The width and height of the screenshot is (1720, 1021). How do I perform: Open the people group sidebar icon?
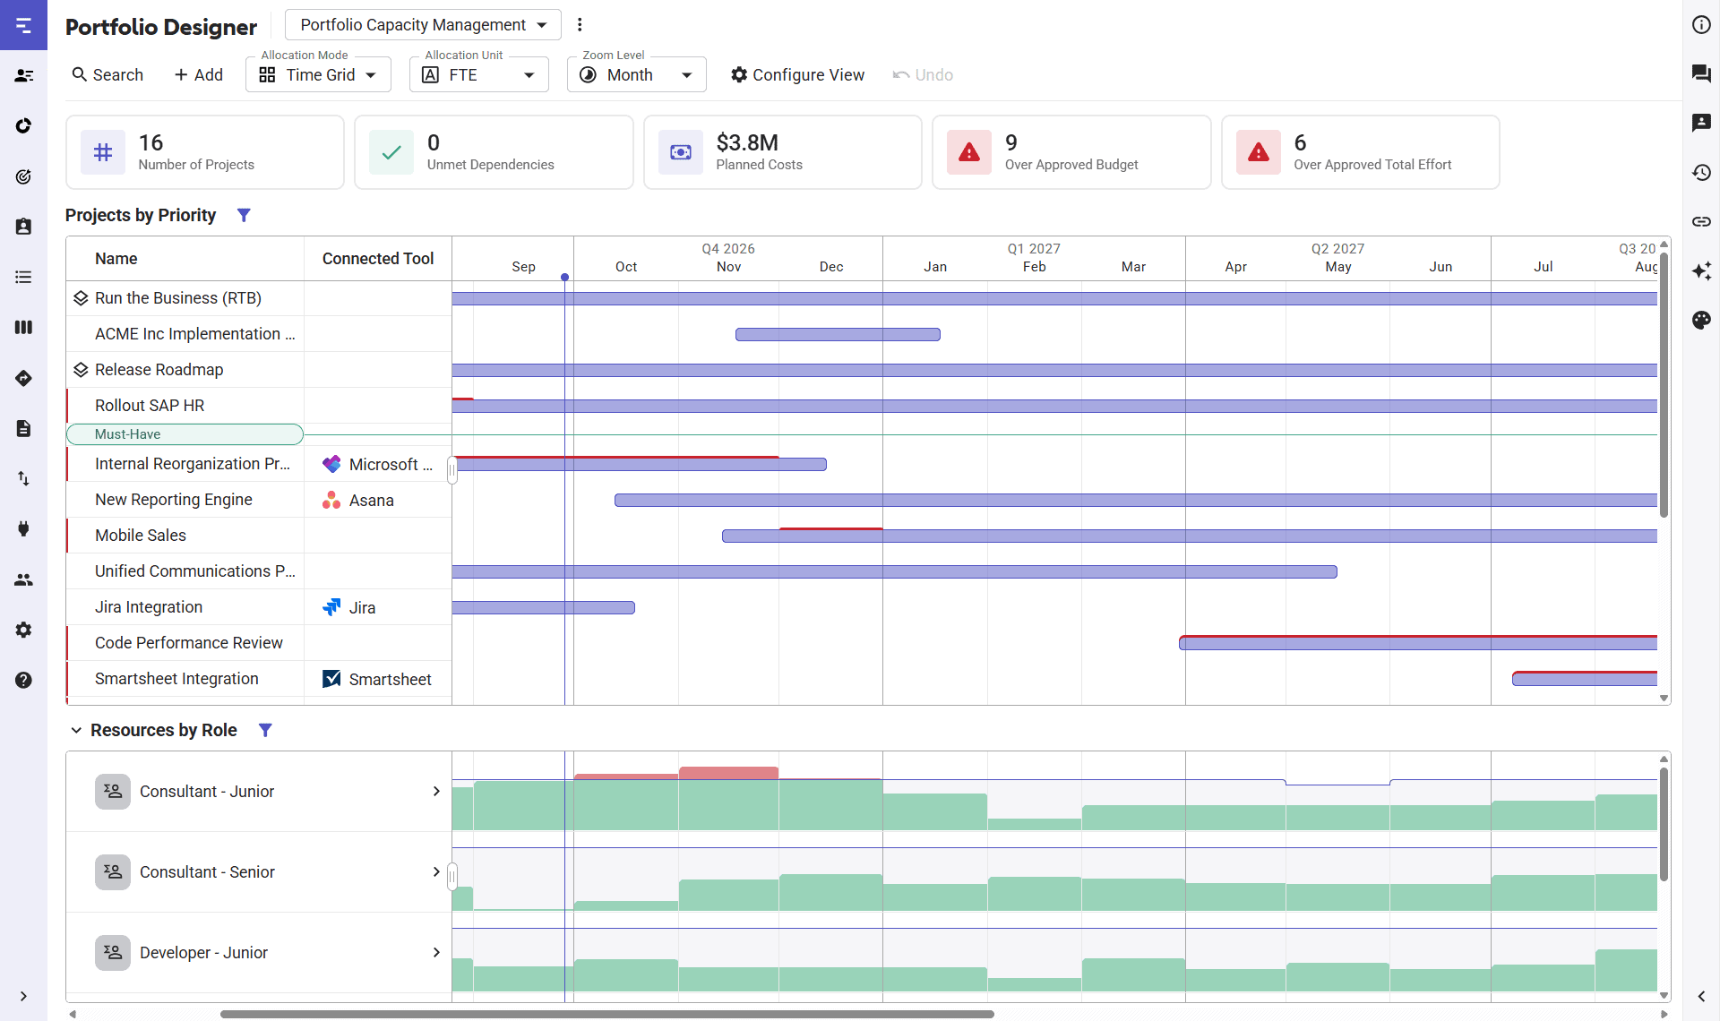[23, 579]
